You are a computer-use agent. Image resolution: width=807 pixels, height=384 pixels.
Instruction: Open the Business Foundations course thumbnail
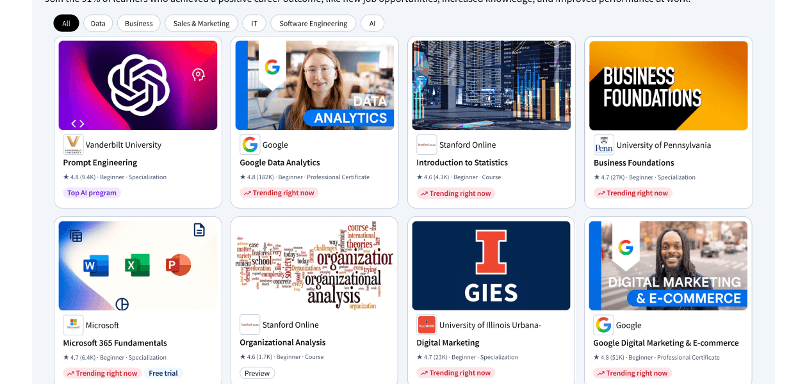coord(669,86)
